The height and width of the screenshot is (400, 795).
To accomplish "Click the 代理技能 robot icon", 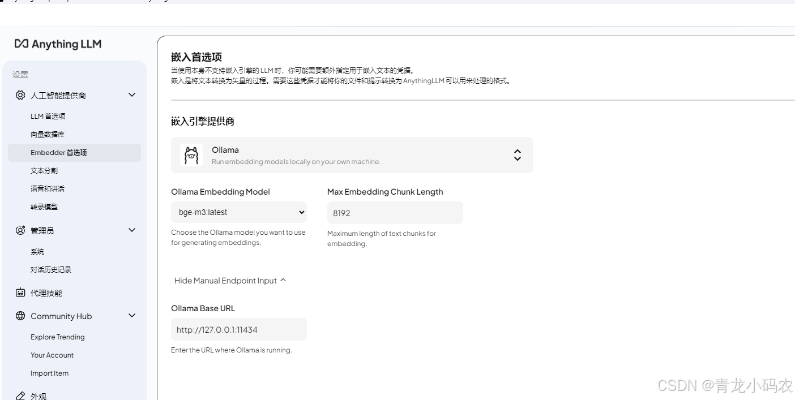I will pos(20,293).
